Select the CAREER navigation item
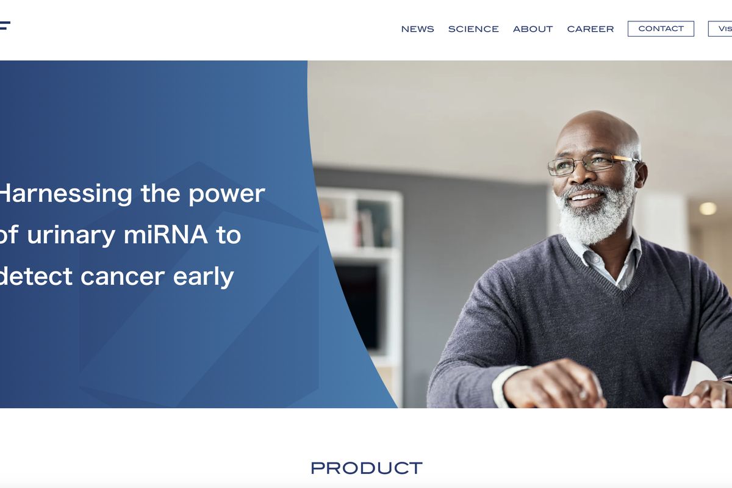 tap(590, 29)
